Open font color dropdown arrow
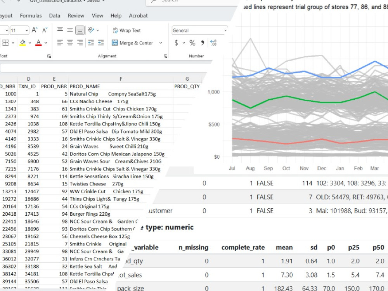Viewport: 388px width, 291px height. tap(46, 43)
